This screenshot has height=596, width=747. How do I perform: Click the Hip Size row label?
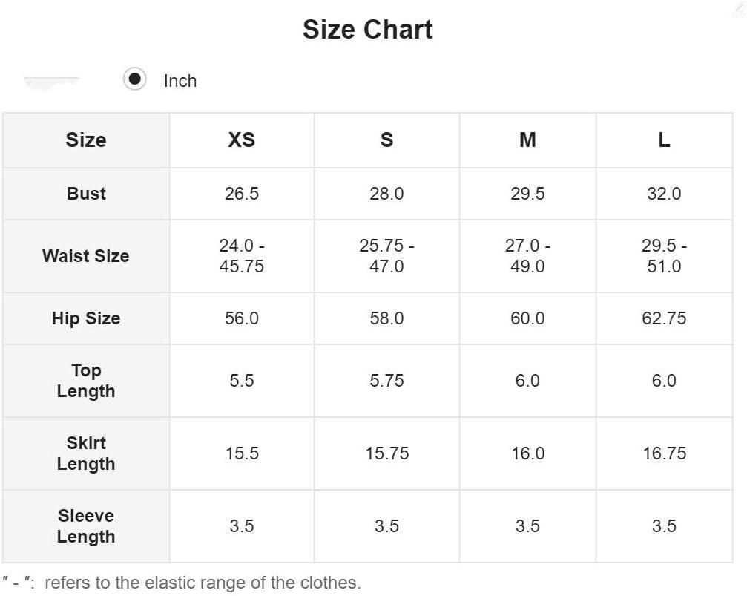pos(86,318)
